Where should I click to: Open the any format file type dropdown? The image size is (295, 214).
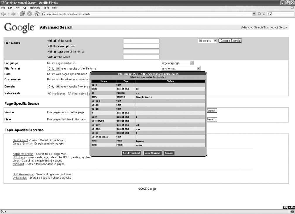click(x=181, y=68)
